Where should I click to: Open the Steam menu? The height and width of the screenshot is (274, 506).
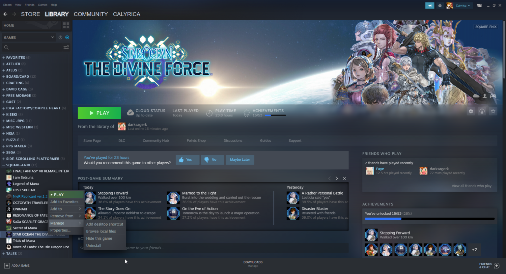click(x=7, y=5)
